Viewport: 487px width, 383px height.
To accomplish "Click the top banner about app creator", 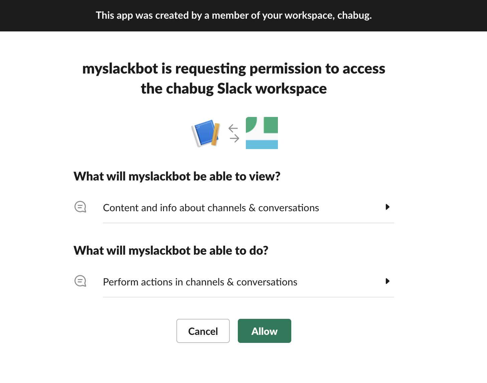I will coord(243,16).
